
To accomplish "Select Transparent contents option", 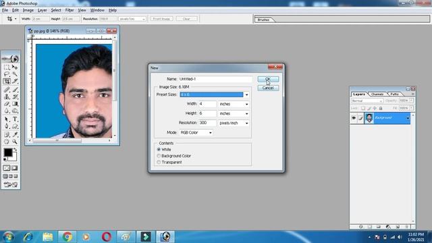I will coord(159,162).
